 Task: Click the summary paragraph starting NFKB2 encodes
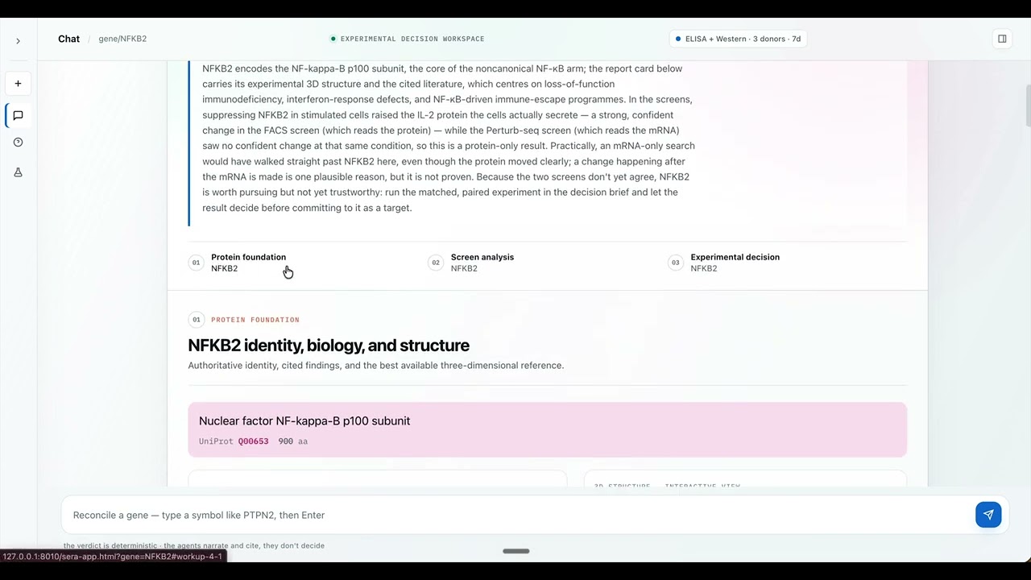pyautogui.click(x=449, y=138)
